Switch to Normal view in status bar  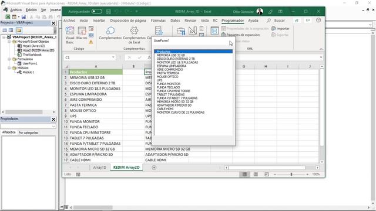pyautogui.click(x=244, y=175)
